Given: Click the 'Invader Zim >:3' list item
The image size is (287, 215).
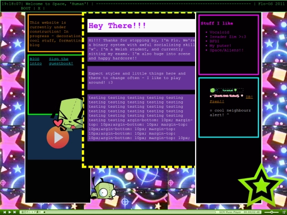Looking at the screenshot, I should [x=228, y=37].
